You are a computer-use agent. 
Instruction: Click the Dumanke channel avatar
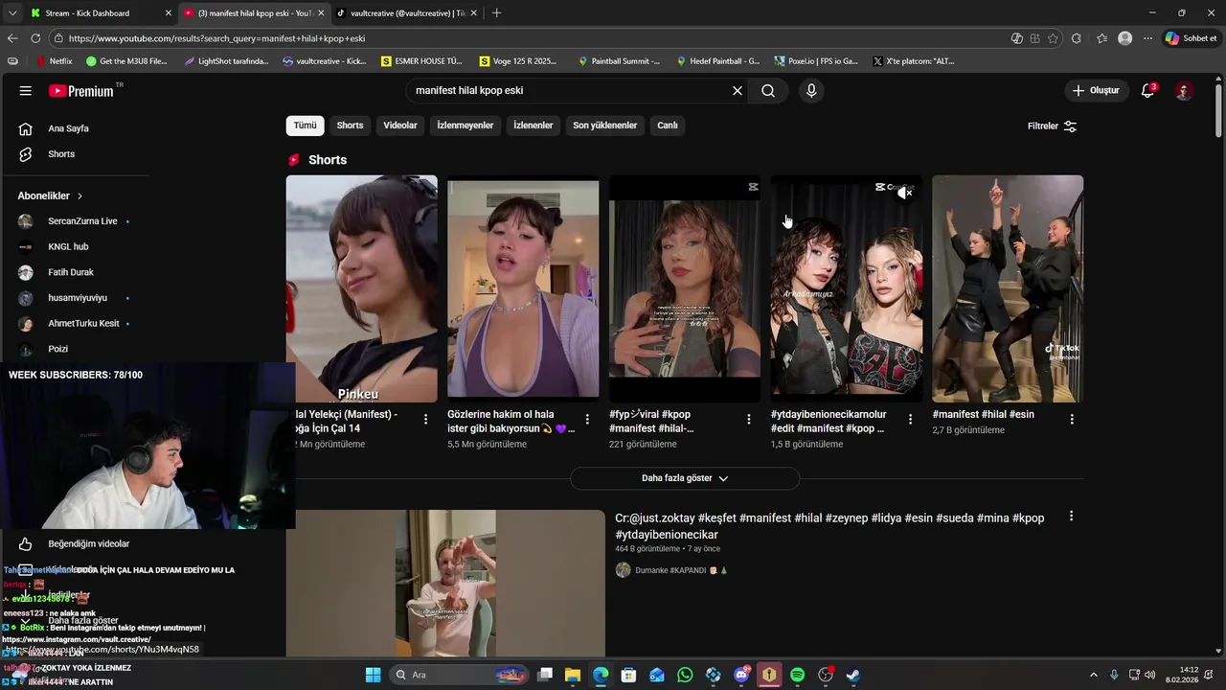[623, 570]
